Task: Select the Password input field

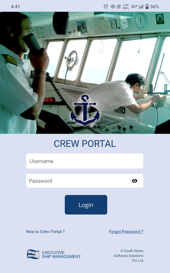Action: [x=85, y=181]
